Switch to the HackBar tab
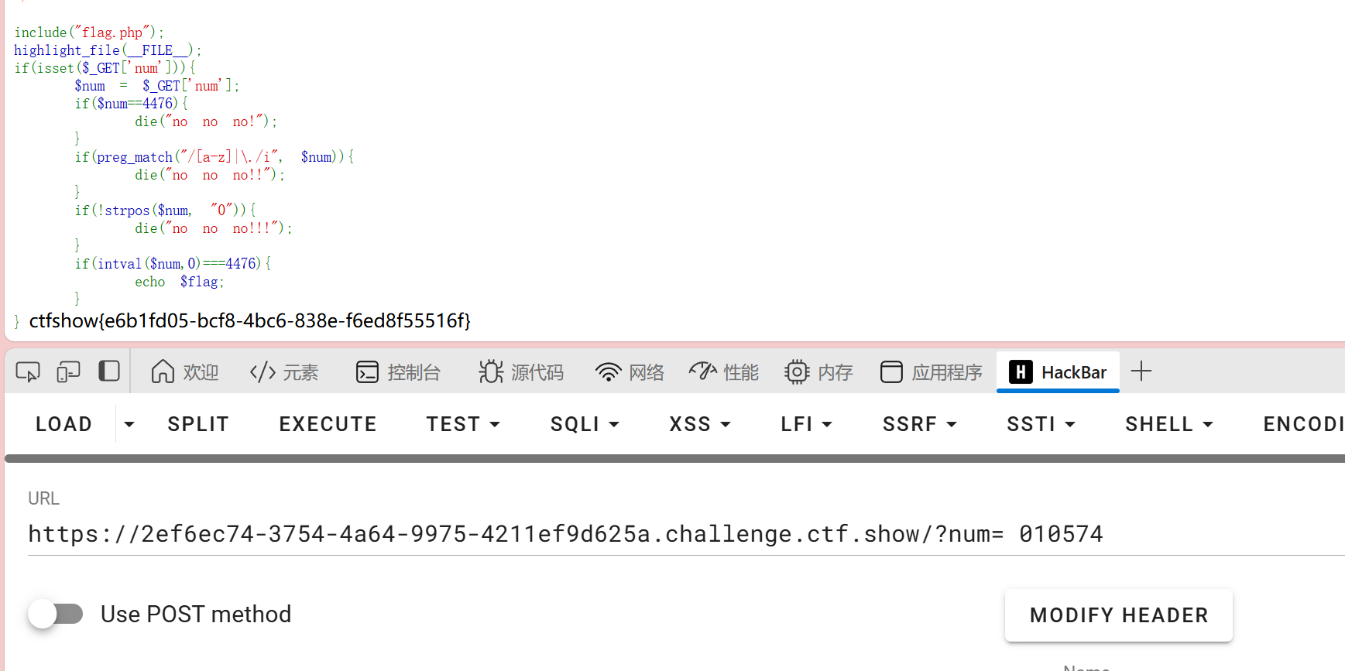Screen dimensions: 1345x671 [x=1058, y=372]
